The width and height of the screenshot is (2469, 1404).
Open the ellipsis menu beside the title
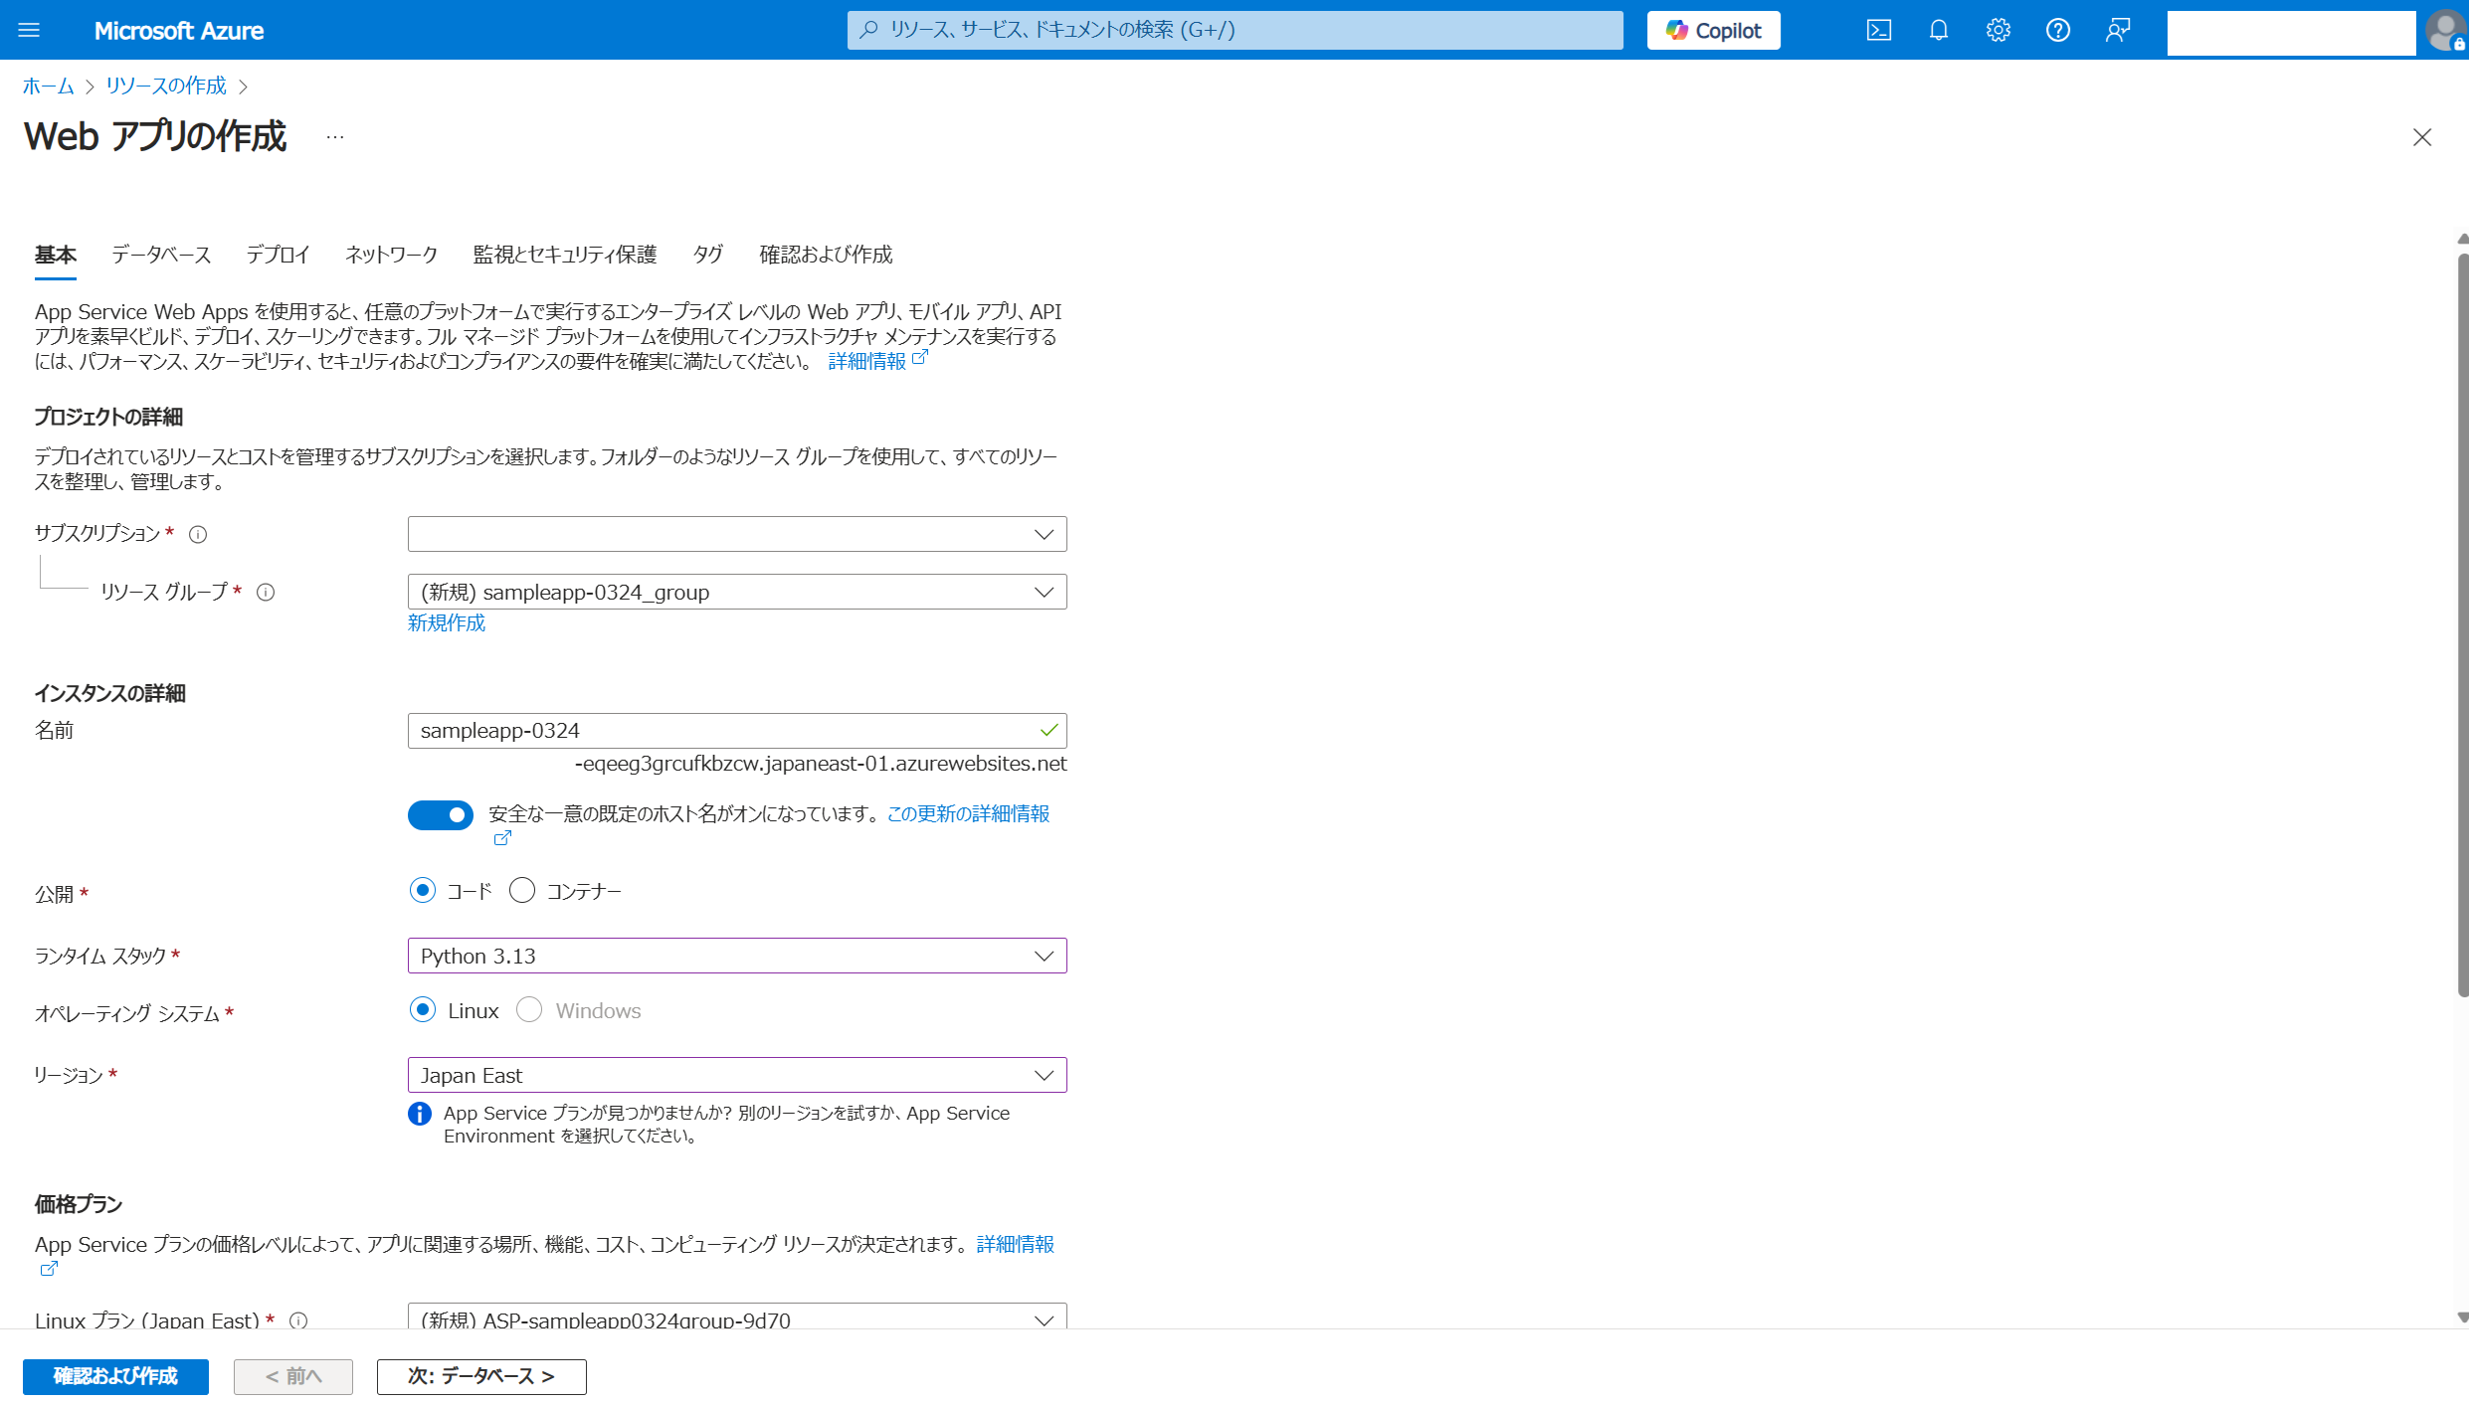pyautogui.click(x=335, y=137)
